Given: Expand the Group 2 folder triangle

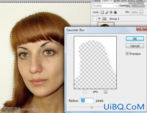Looking at the screenshot, I should [100, 19].
